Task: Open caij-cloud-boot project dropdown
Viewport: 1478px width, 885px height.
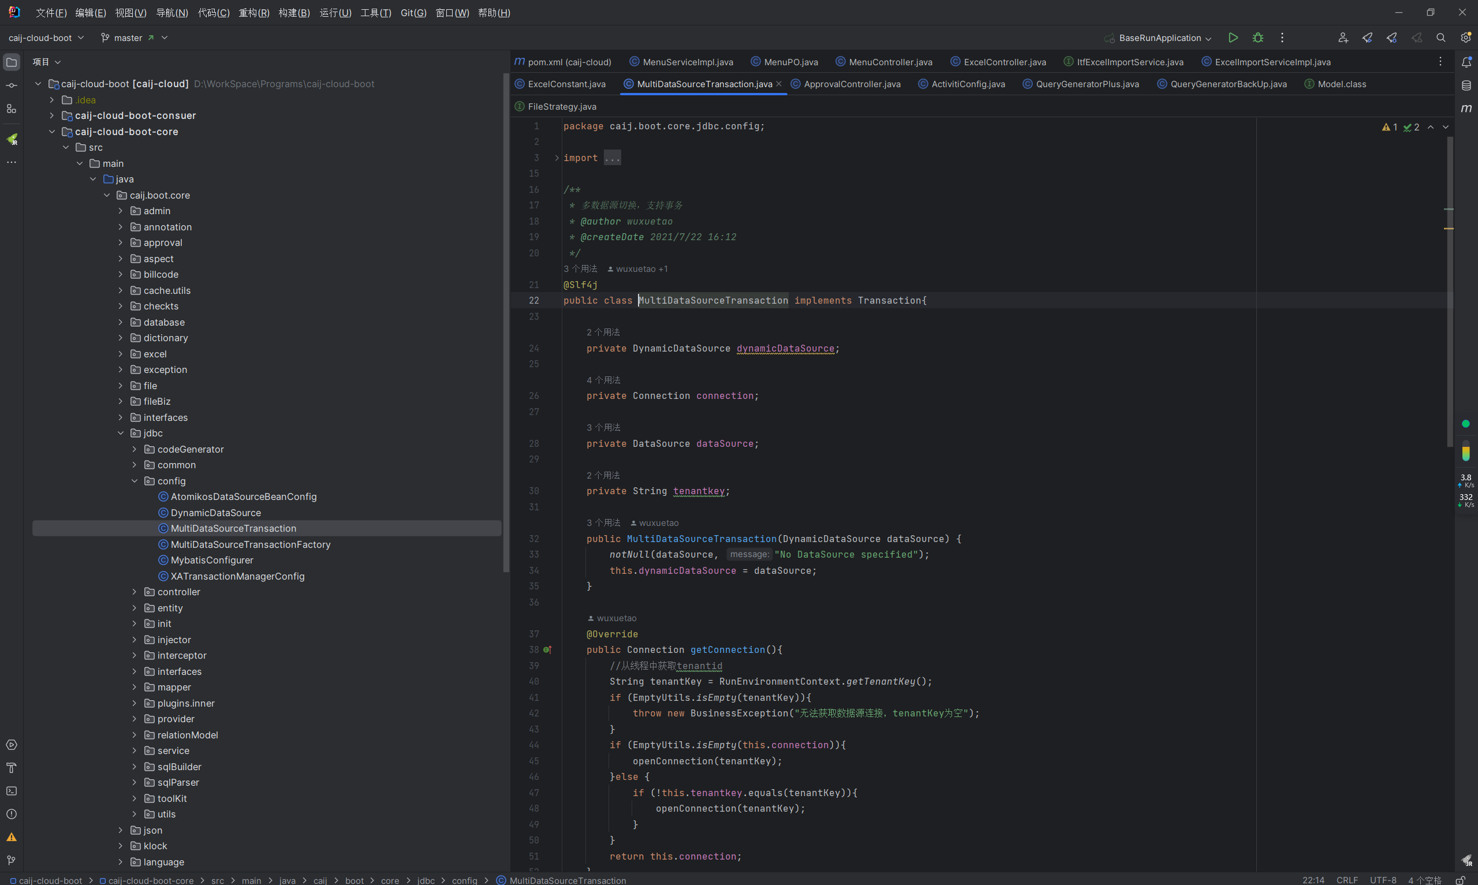Action: coord(47,38)
